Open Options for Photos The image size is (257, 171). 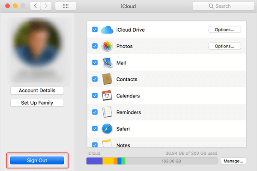[x=224, y=46]
